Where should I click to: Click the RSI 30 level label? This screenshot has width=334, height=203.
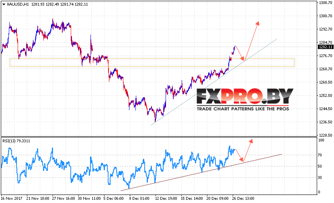click(x=320, y=177)
